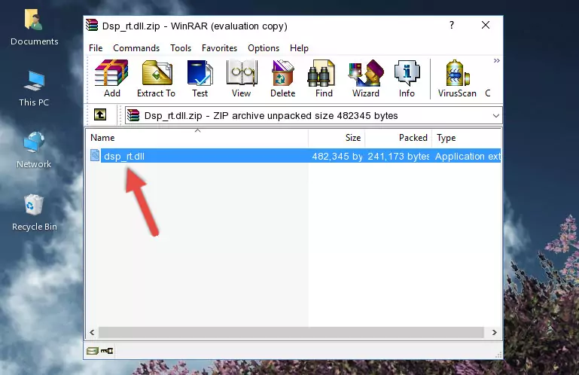This screenshot has height=375, width=579.
Task: Run VirusScan on the archive
Action: [x=457, y=78]
